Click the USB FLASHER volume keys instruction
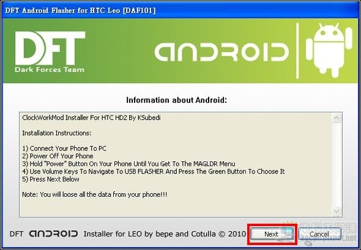 pos(154,172)
